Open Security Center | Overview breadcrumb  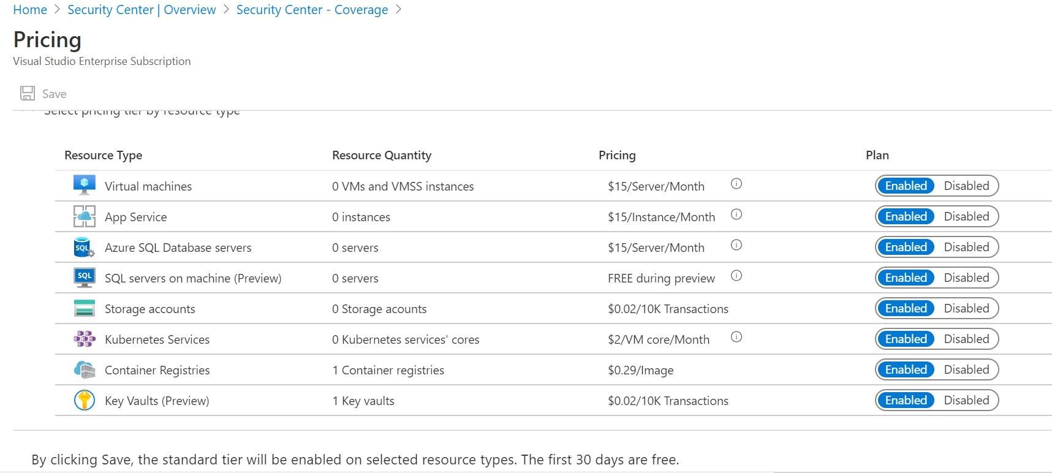(142, 10)
